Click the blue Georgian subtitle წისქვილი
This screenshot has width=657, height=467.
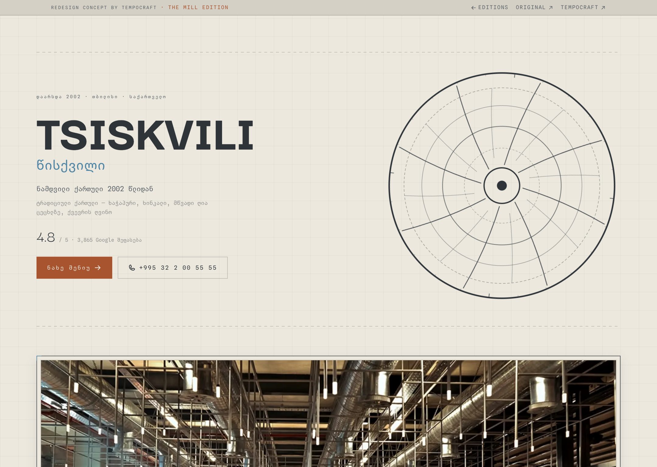click(x=71, y=165)
